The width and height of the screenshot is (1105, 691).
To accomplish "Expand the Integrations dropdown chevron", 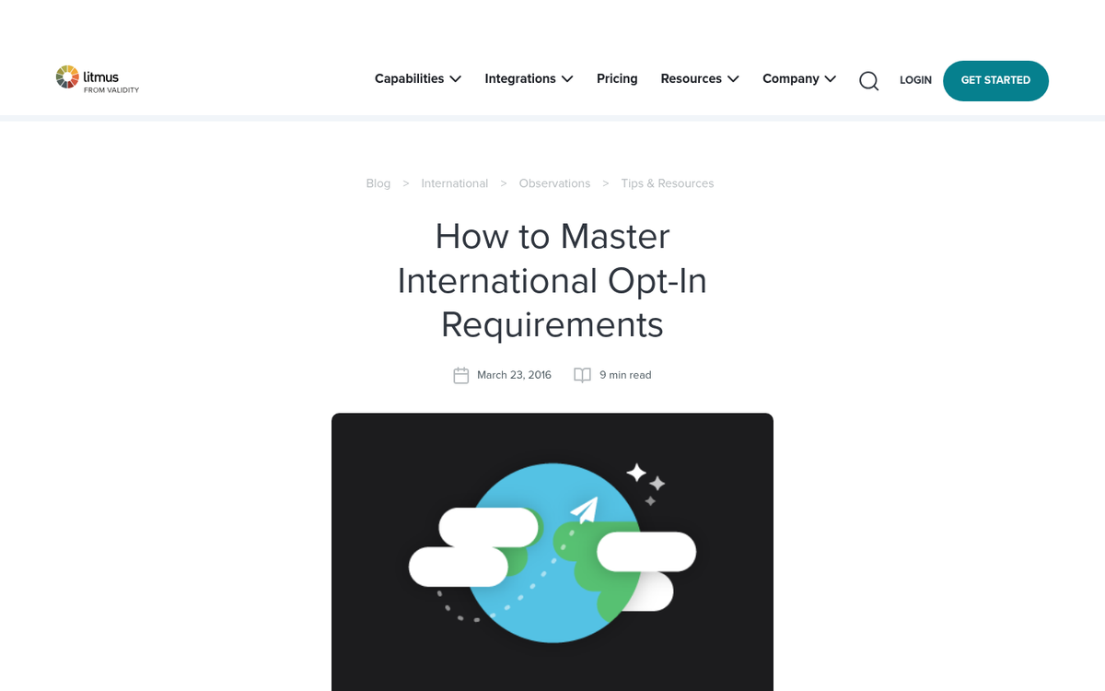I will tap(567, 79).
